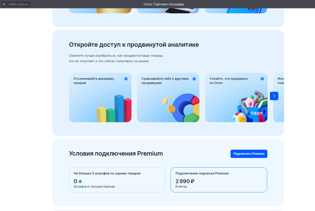Open the 'Сравнивайте себя с другими продавцами' card
This screenshot has height=211, width=315.
click(168, 98)
